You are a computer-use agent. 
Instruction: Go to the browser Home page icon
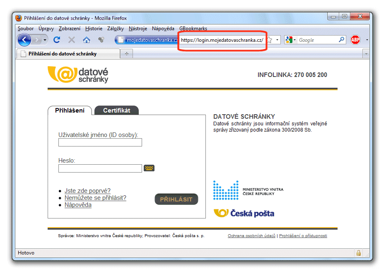pos(87,40)
